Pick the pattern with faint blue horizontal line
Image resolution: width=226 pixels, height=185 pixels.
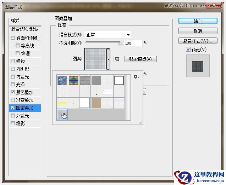point(119,103)
